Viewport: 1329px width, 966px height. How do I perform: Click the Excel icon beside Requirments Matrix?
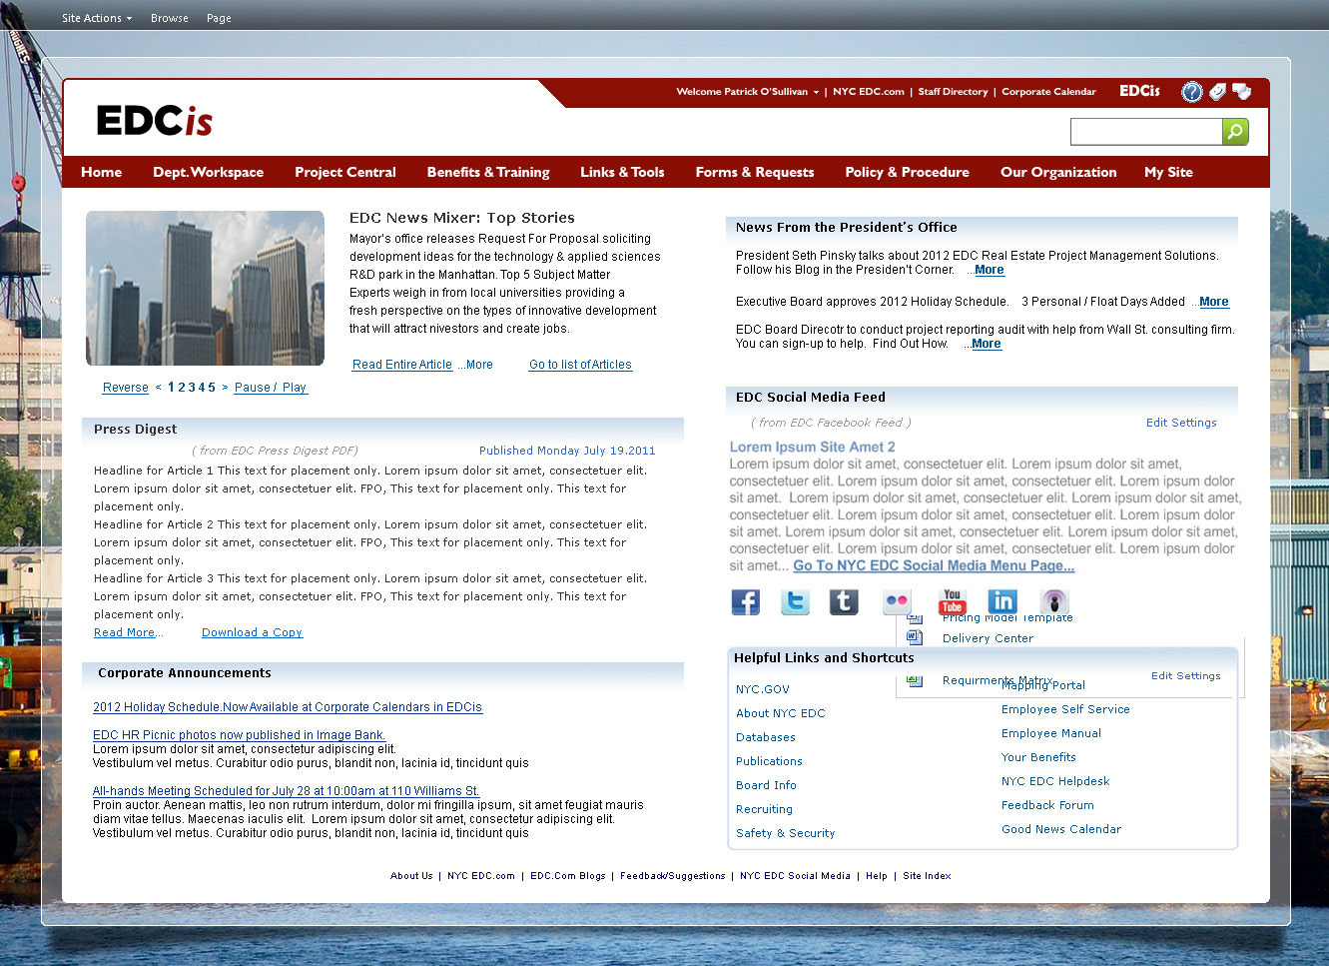(914, 680)
